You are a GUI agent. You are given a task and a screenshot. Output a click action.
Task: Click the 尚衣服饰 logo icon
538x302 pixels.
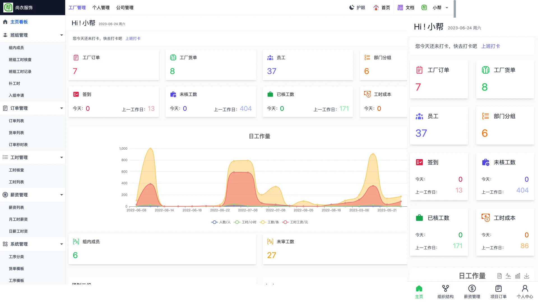click(x=8, y=8)
